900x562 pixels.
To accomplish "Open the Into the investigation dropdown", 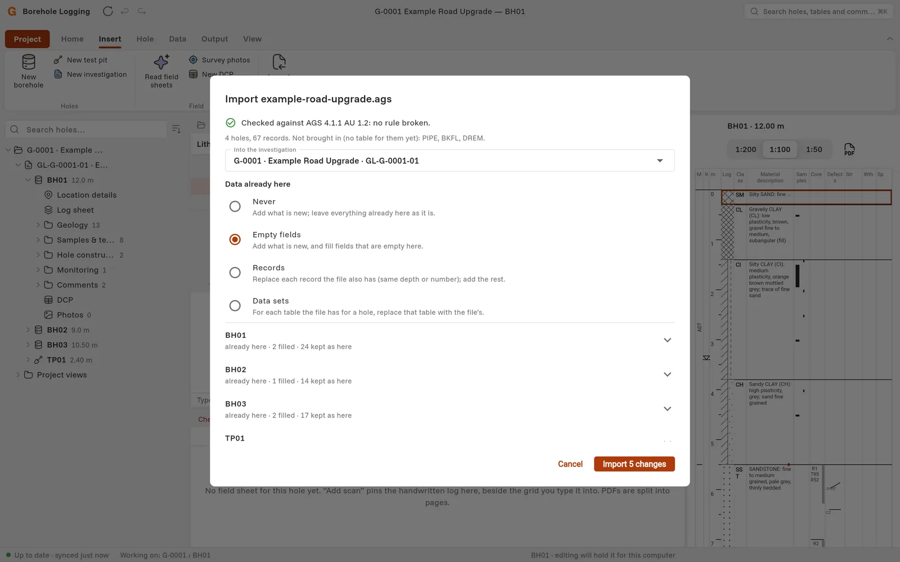I will tap(449, 161).
